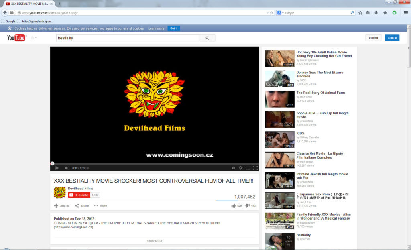
Task: Open the URL history dropdown arrow
Action: coord(267,12)
